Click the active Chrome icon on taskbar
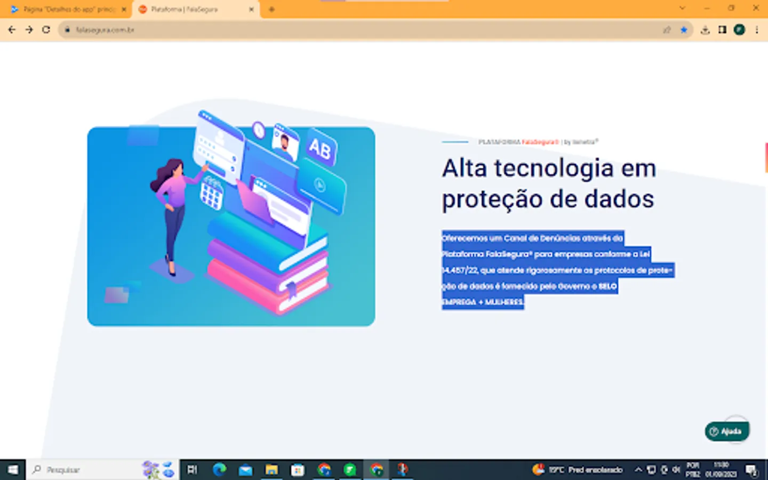The width and height of the screenshot is (768, 480). pos(377,469)
